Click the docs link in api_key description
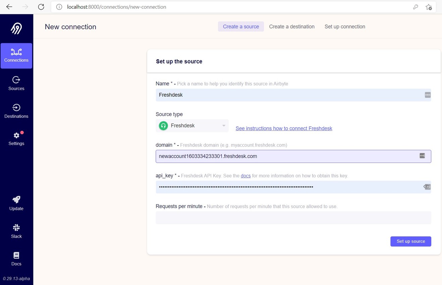This screenshot has height=285, width=442. tap(245, 176)
